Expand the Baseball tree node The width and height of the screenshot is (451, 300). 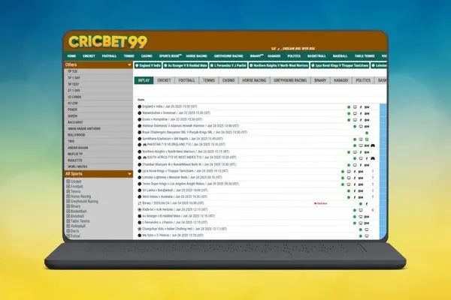(x=68, y=216)
